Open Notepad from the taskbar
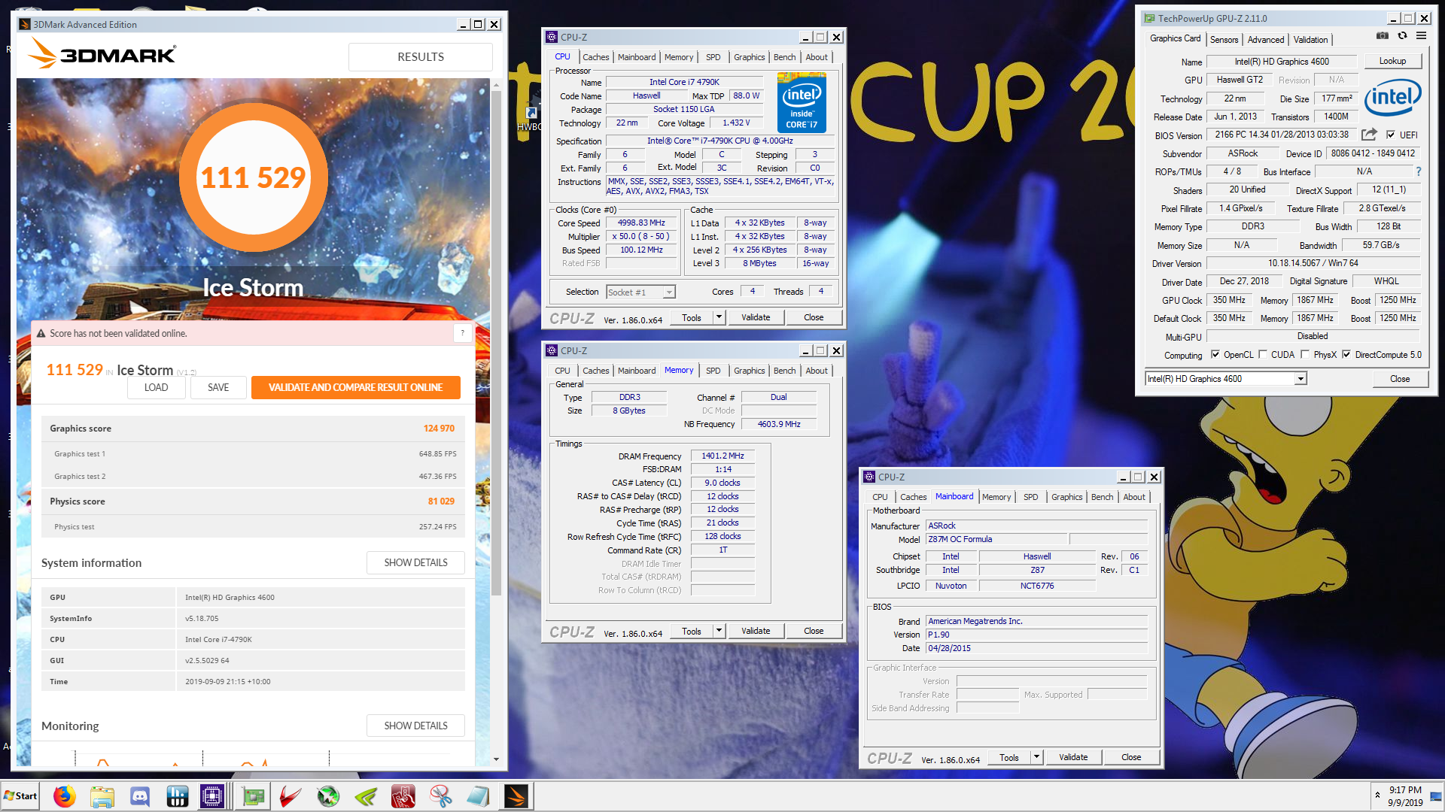 point(479,796)
